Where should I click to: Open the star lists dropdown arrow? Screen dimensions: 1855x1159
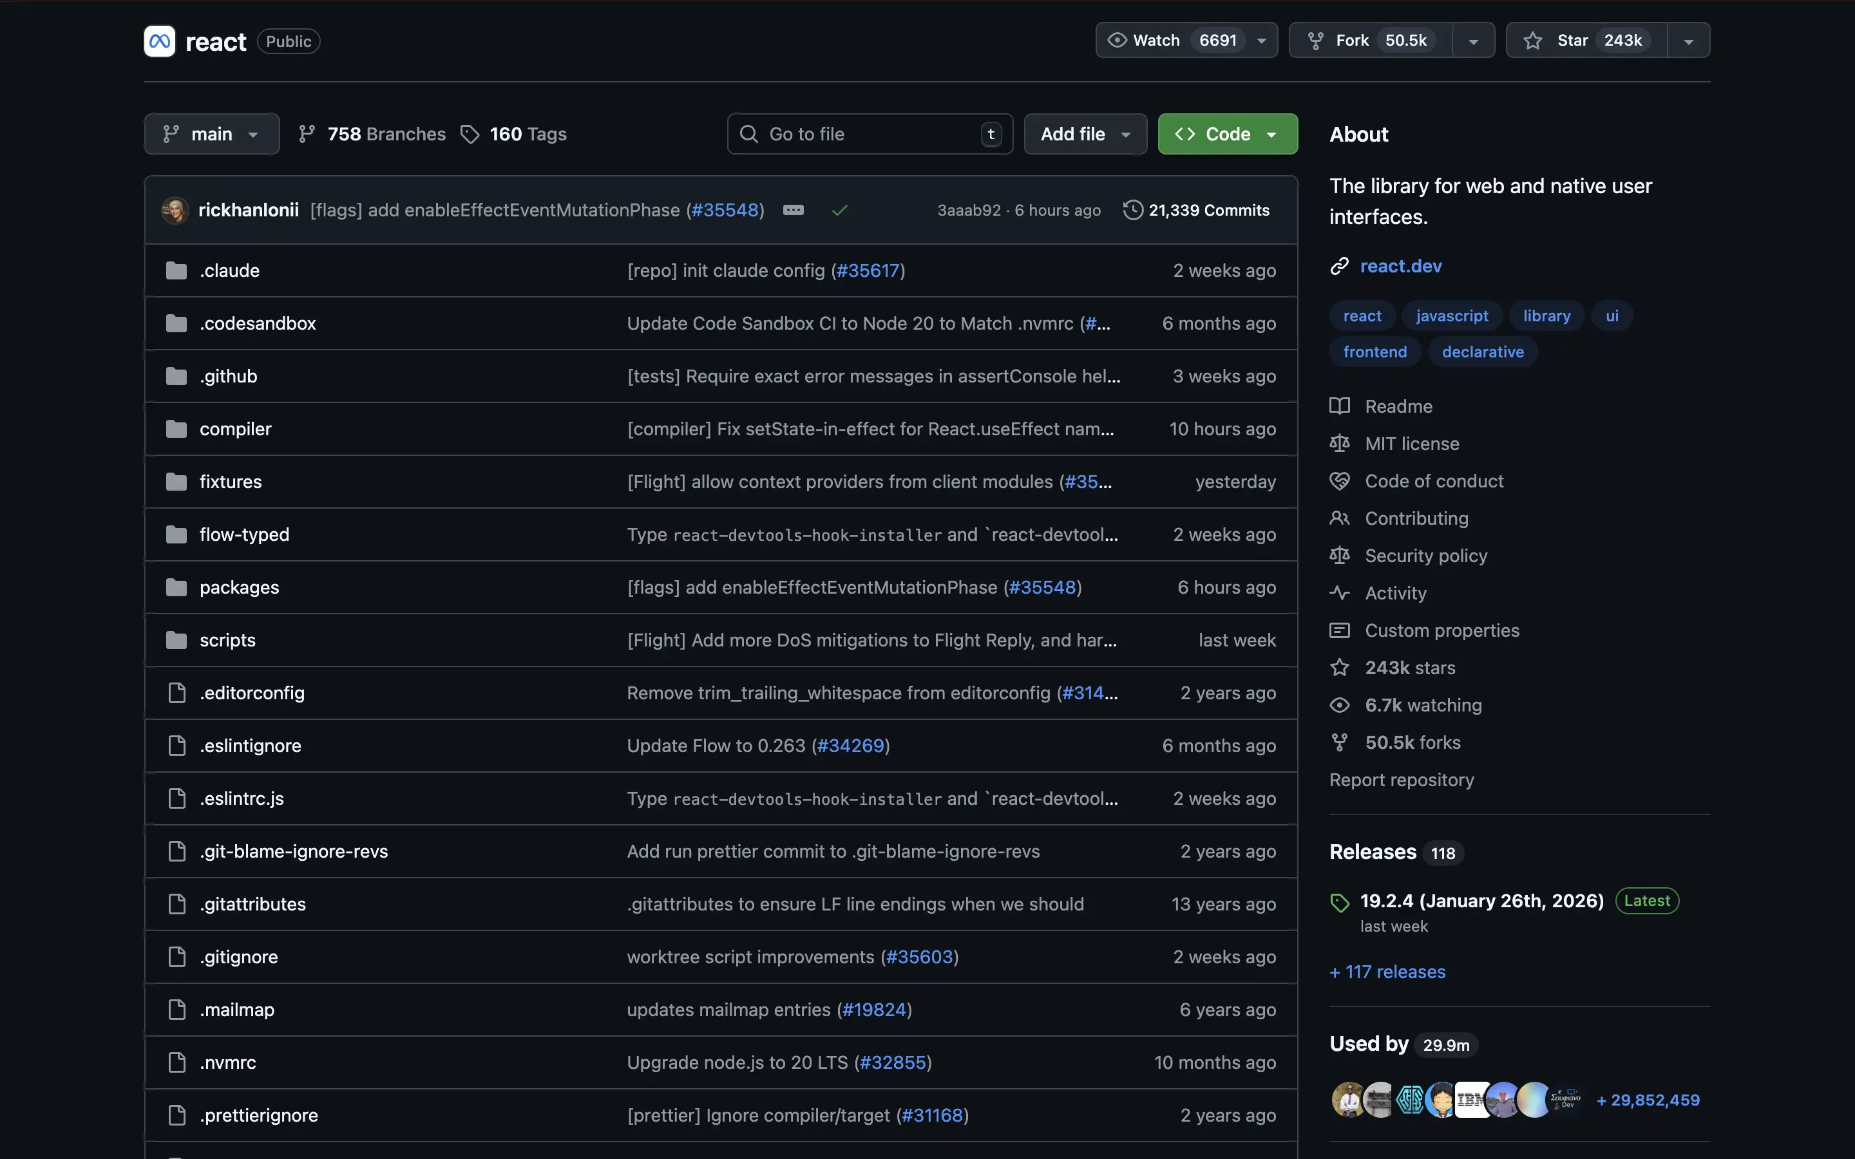click(x=1689, y=41)
